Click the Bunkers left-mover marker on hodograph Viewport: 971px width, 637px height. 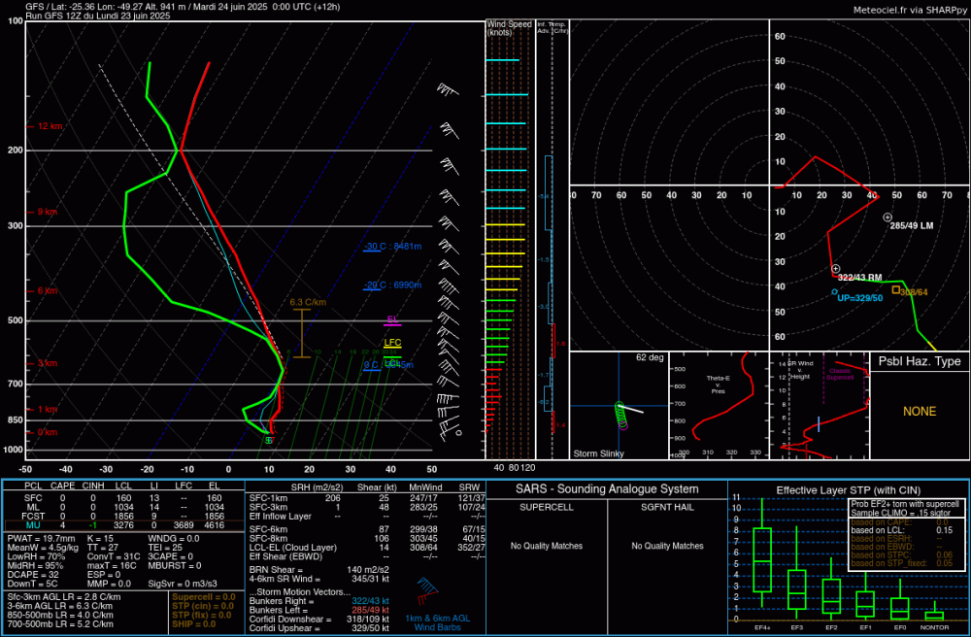[887, 217]
